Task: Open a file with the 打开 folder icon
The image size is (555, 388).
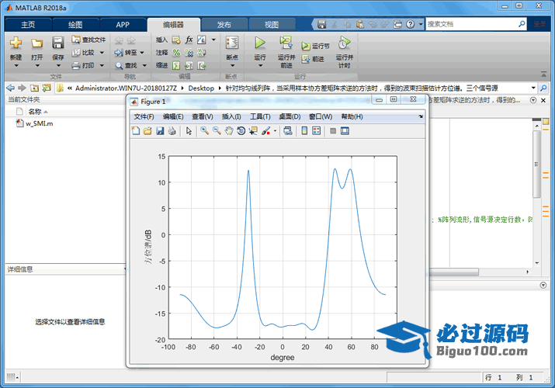Action: coord(36,43)
